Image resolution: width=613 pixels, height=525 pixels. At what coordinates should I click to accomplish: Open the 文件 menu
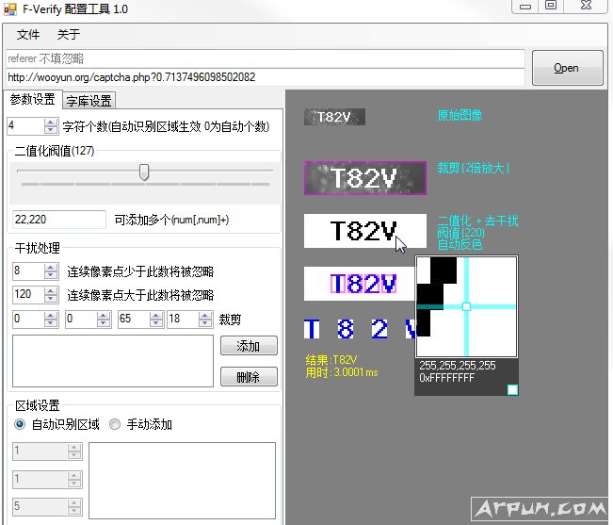pos(27,35)
